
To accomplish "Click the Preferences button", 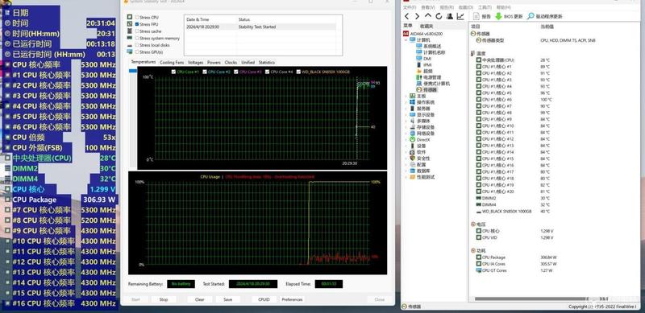I will coord(292,299).
